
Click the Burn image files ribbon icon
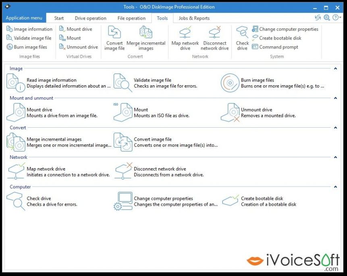(10, 47)
